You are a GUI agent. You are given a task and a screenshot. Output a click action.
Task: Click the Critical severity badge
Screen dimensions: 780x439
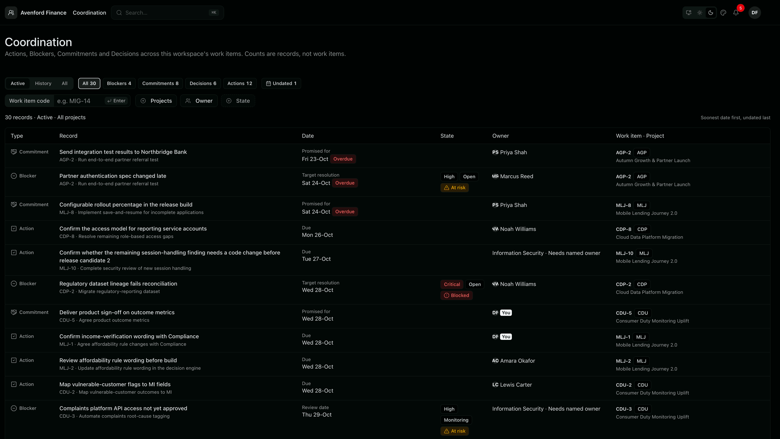pos(452,284)
